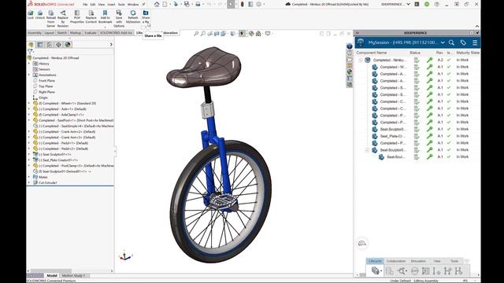
Task: Open the Tools menu
Action: pos(121,5)
